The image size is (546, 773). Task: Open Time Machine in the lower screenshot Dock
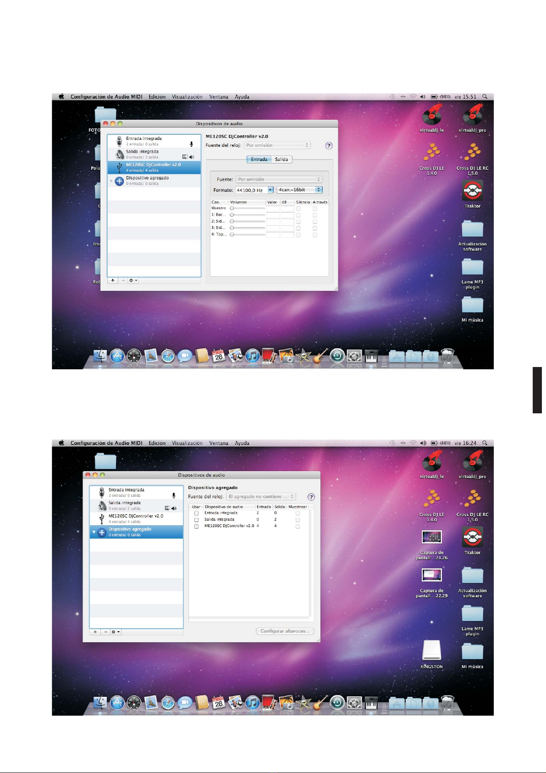pyautogui.click(x=337, y=702)
